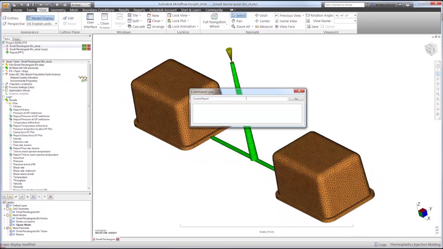443x249 pixels.
Task: Switch to the Tools panel tab
Action: 16,39
